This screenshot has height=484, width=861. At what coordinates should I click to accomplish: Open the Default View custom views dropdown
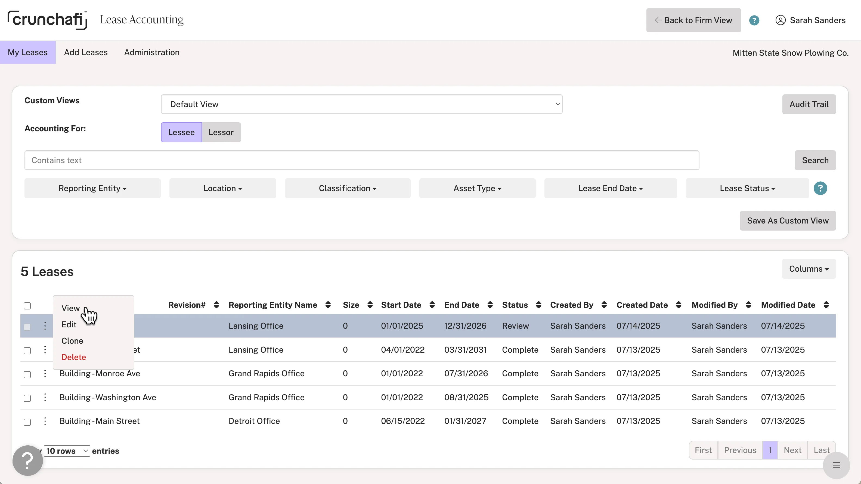click(x=361, y=104)
